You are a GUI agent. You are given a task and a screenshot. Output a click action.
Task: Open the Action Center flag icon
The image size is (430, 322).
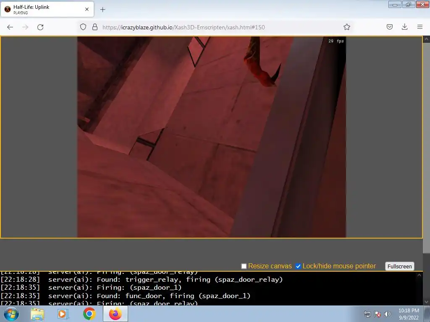click(x=378, y=314)
